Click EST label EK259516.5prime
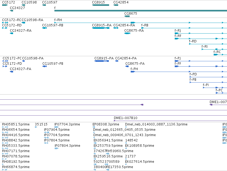Screen dimensions: 227x171 108,156
